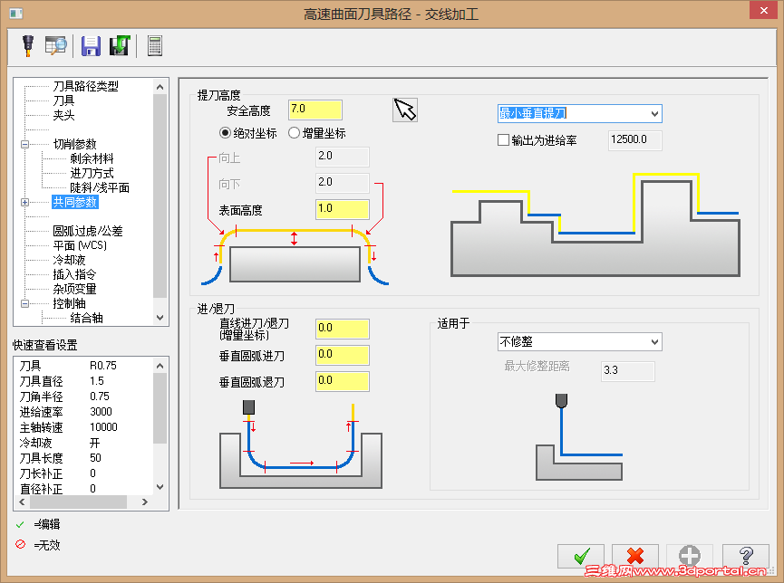The image size is (784, 583).
Task: Click quick view scroll right arrow
Action: [x=145, y=502]
